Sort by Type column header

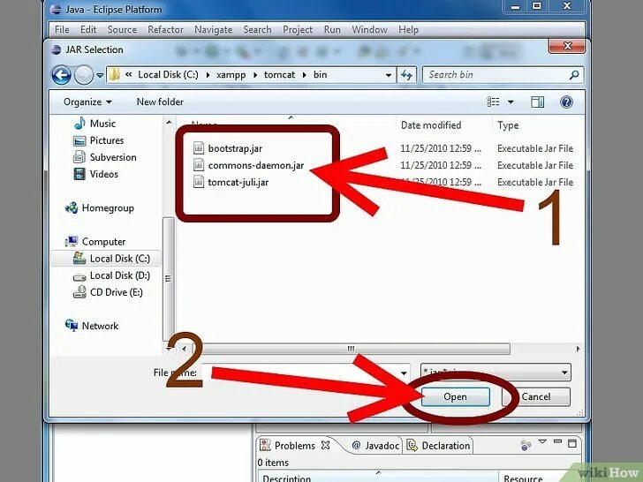508,125
